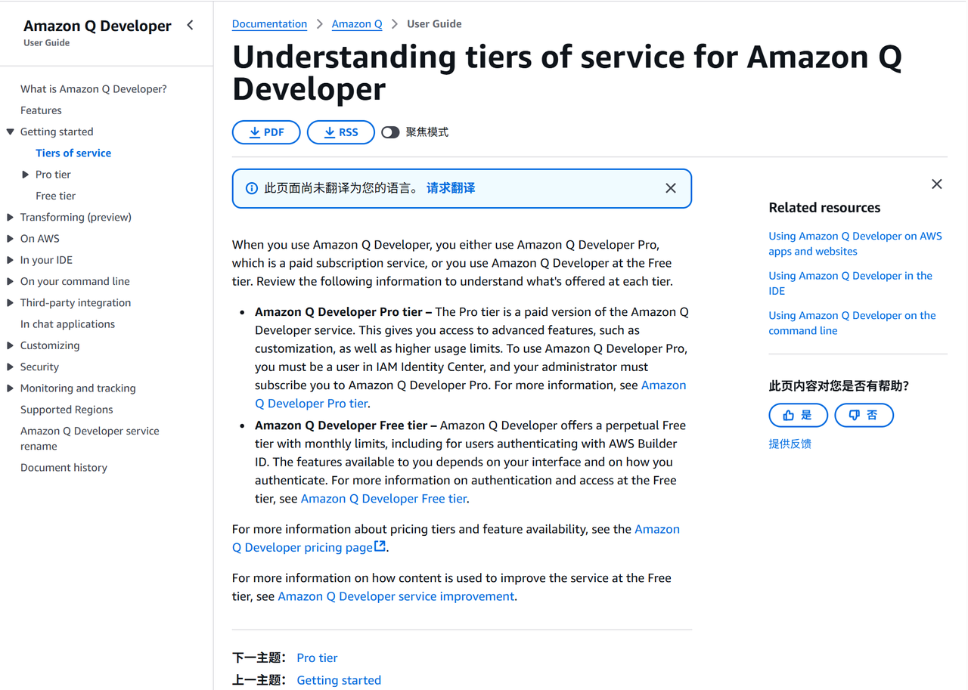Viewport: 968px width, 690px height.
Task: Open the Amazon Q breadcrumb link
Action: coord(357,24)
